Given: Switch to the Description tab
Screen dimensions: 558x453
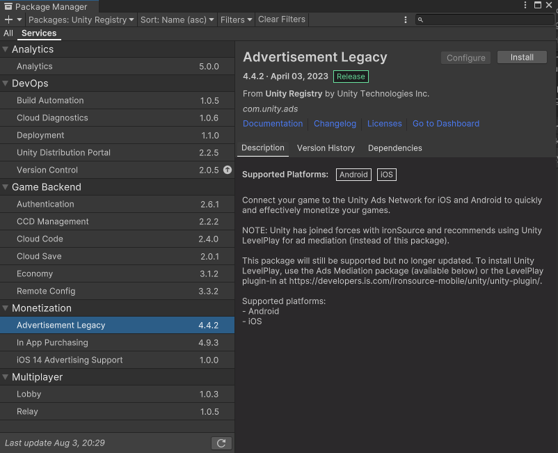Looking at the screenshot, I should (x=263, y=148).
